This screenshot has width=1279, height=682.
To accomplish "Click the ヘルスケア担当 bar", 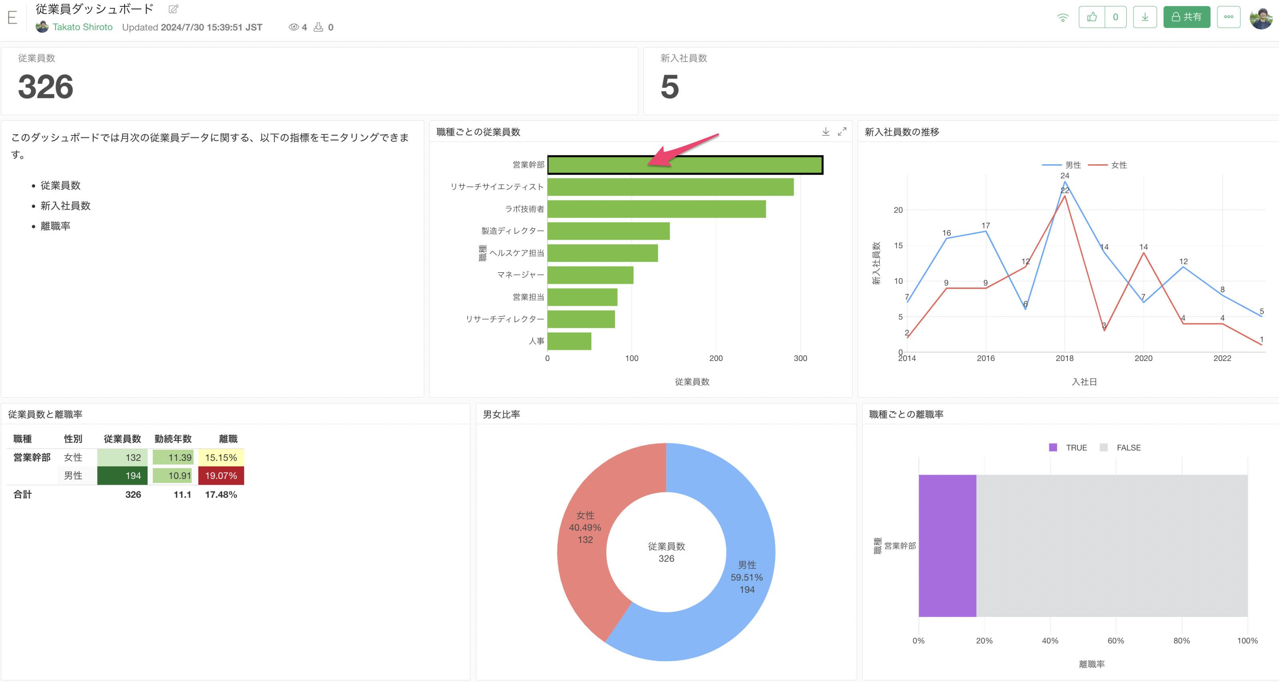I will click(602, 253).
